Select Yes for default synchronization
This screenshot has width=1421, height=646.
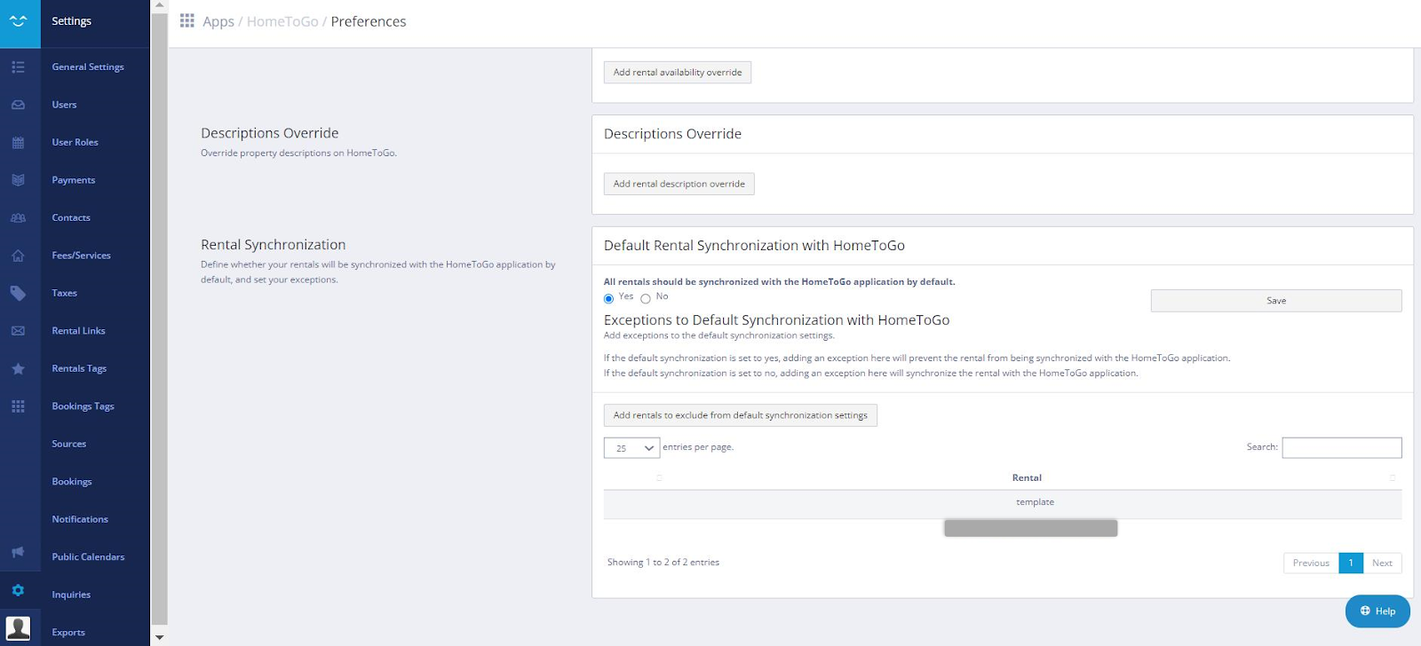pos(609,299)
